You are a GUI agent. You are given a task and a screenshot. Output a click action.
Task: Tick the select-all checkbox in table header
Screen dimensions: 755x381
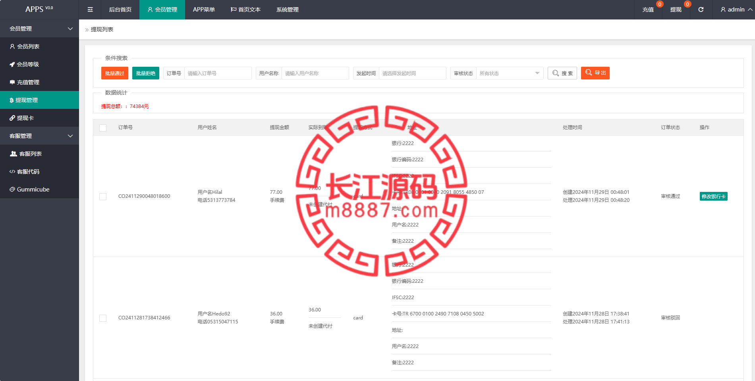pyautogui.click(x=103, y=128)
